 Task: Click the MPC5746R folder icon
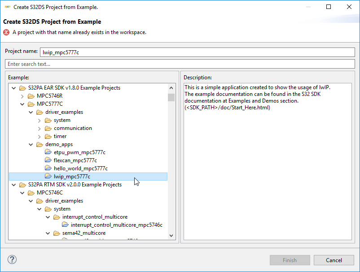point(31,96)
